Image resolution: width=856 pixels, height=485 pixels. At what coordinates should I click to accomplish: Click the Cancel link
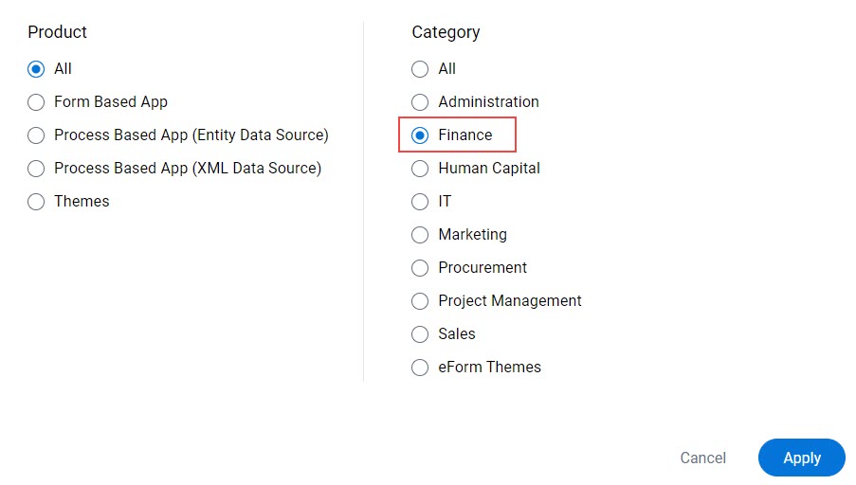(x=702, y=458)
